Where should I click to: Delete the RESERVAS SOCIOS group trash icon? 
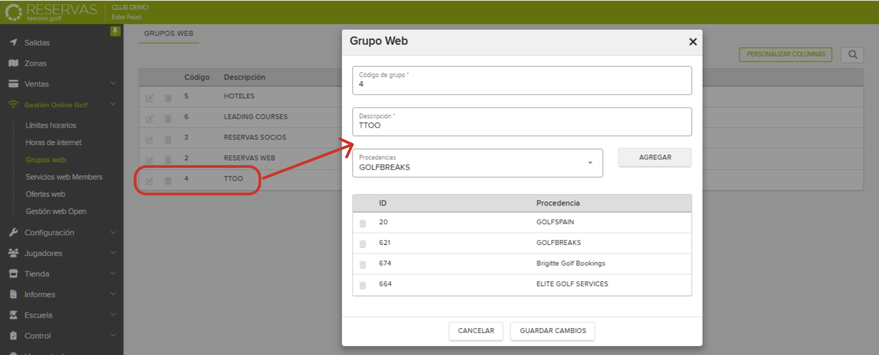coord(168,139)
